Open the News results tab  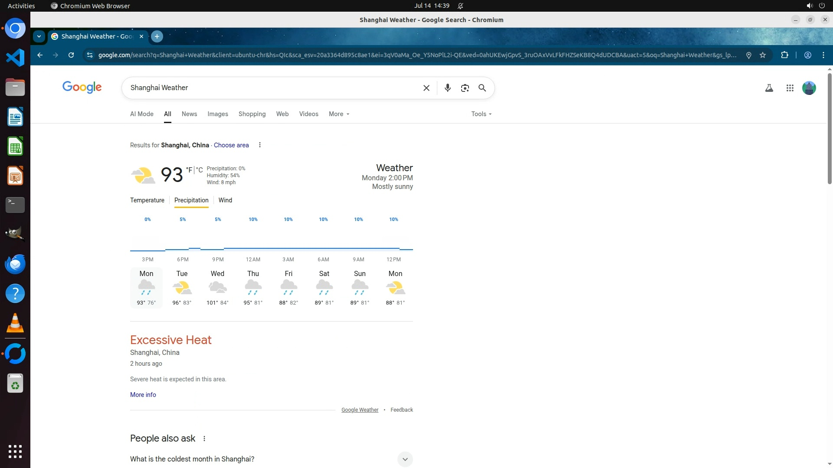[x=189, y=114]
